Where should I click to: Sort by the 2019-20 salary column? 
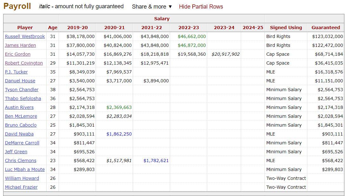77,28
